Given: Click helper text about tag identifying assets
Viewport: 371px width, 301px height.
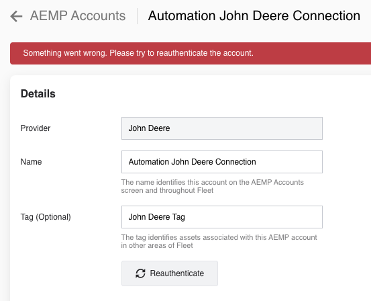Looking at the screenshot, I should tap(219, 241).
